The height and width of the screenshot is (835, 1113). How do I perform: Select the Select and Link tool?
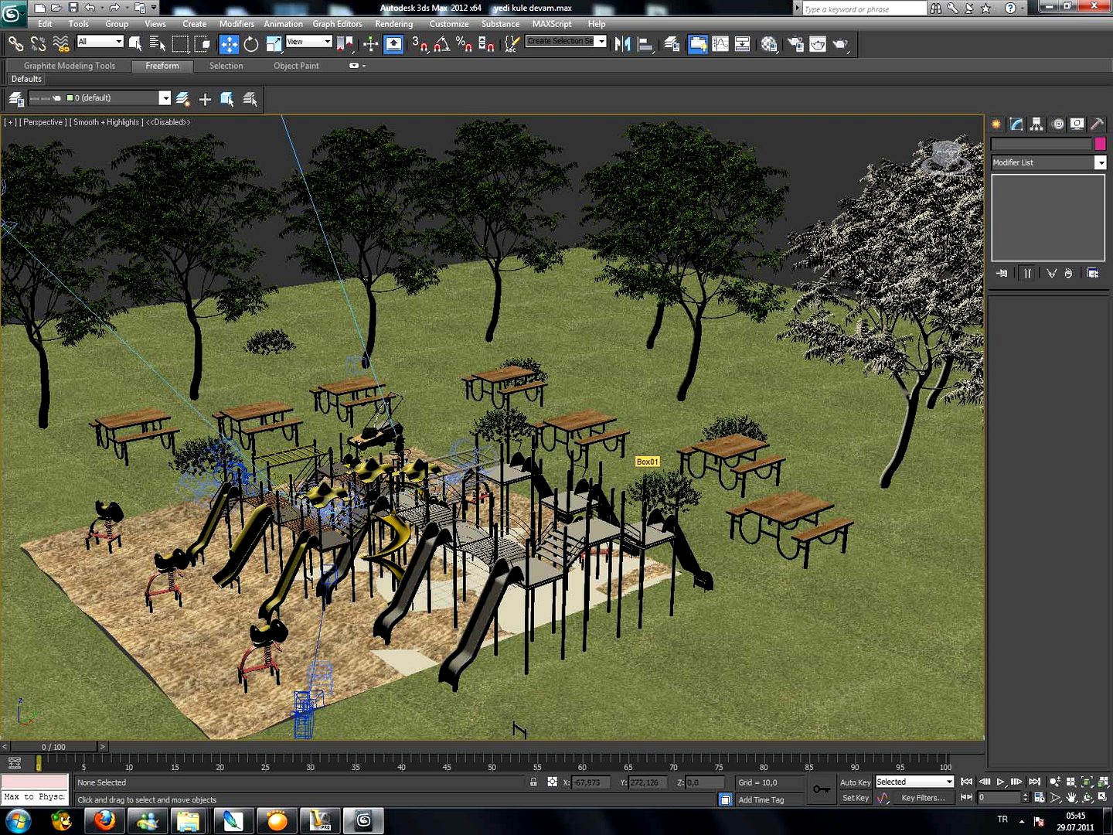[16, 43]
